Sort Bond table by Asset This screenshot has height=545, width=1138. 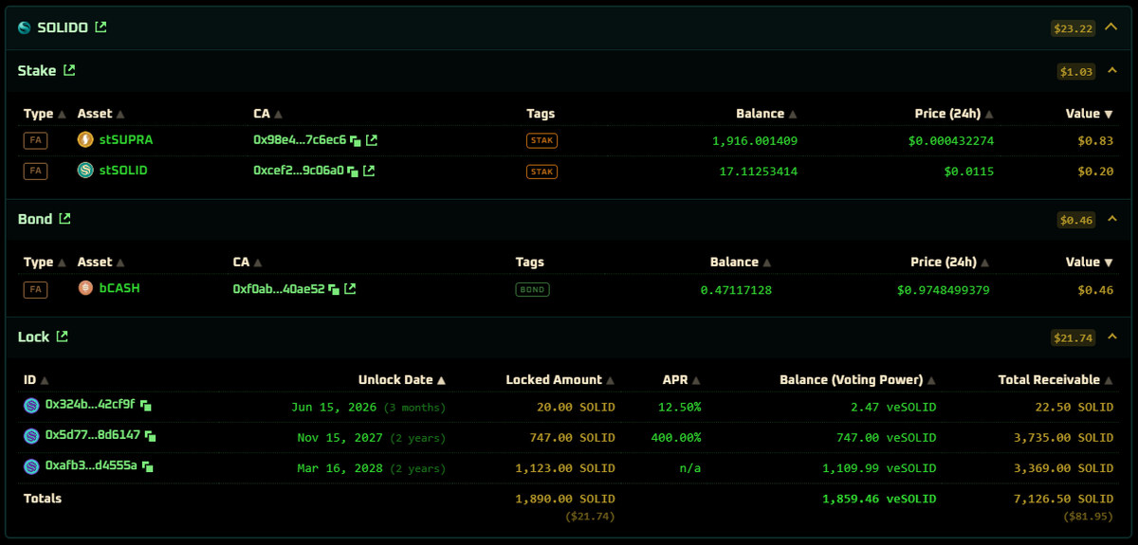point(101,262)
